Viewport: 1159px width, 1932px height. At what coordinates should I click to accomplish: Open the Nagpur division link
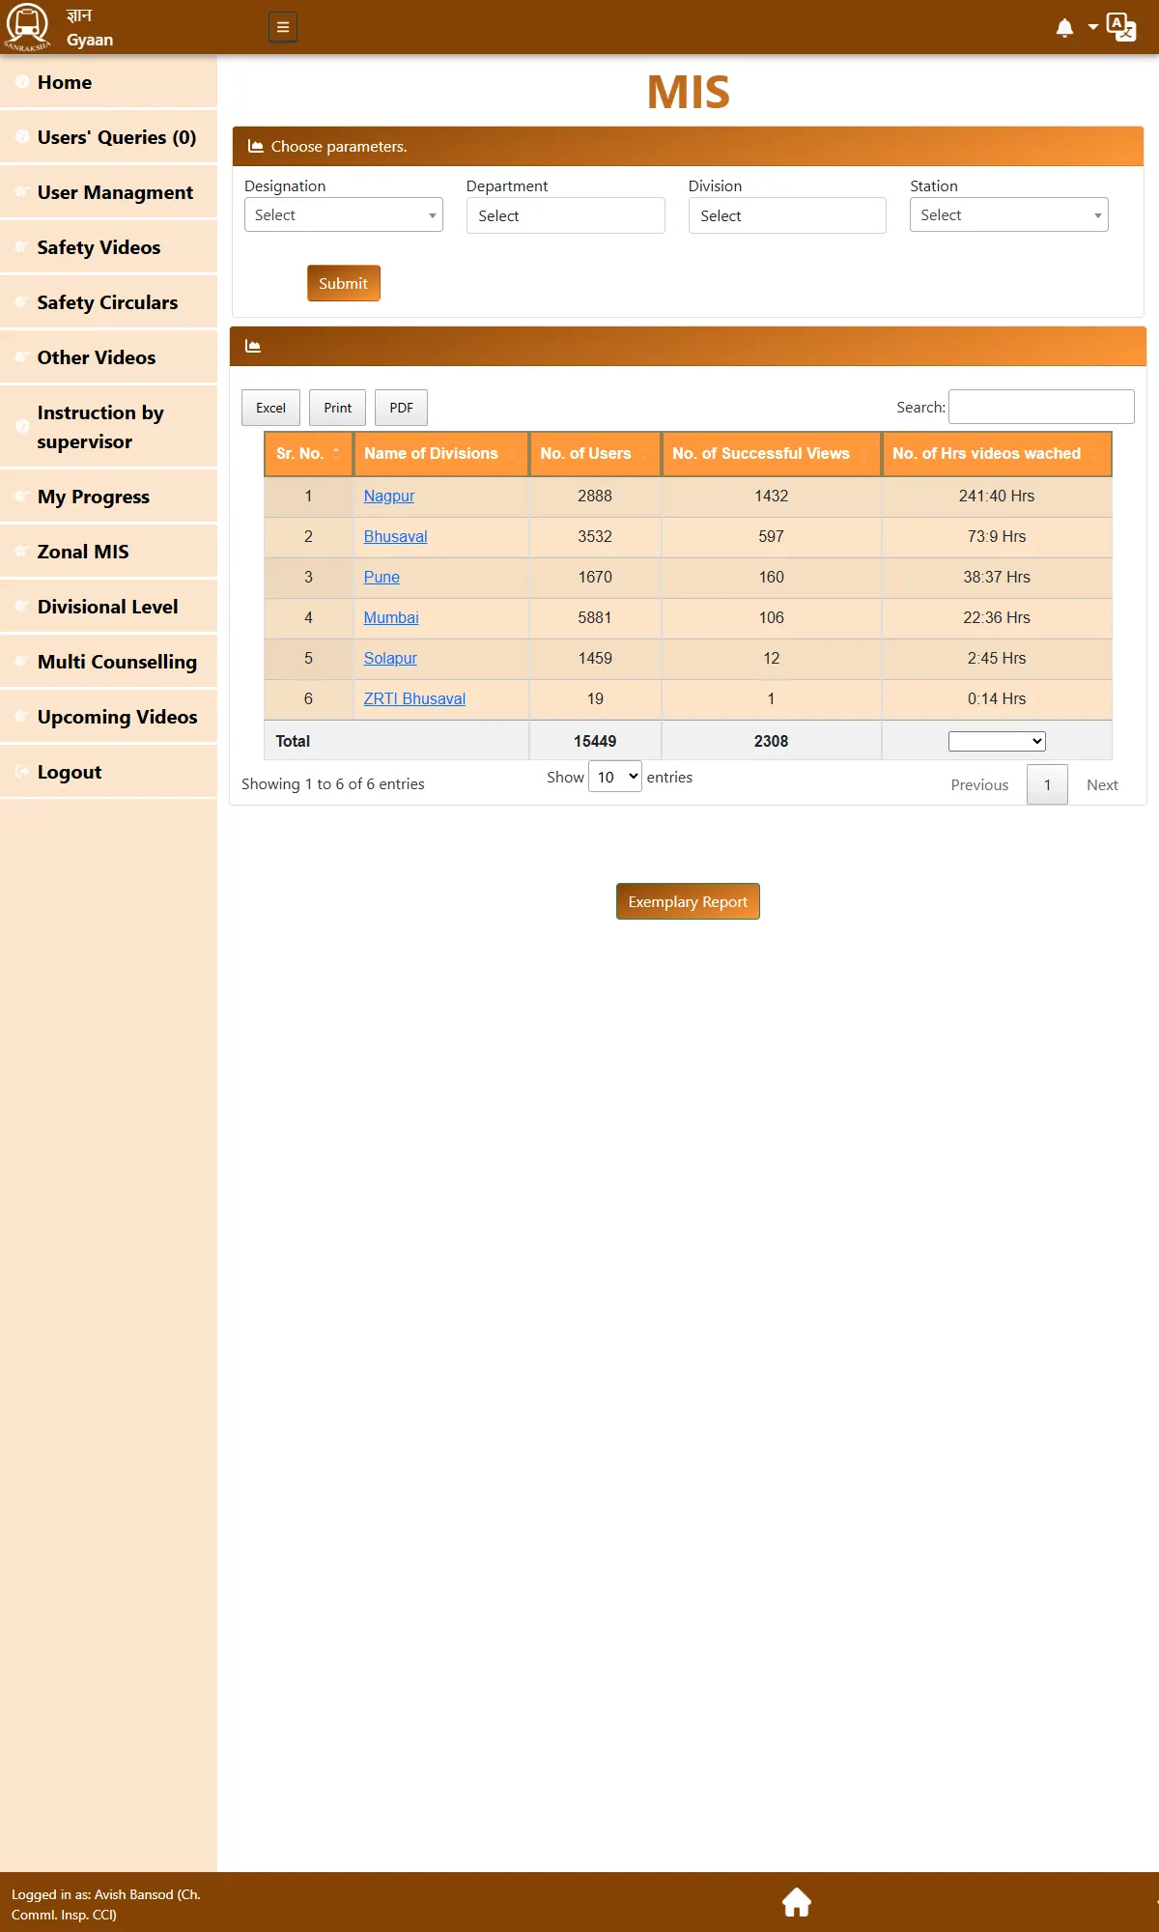pyautogui.click(x=388, y=496)
